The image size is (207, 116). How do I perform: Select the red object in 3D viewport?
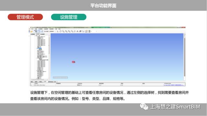click(73, 62)
